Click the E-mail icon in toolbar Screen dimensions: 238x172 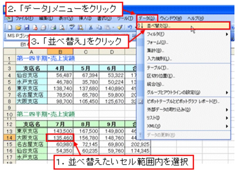[43, 27]
